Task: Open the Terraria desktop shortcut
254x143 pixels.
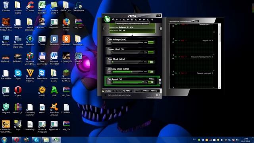Action: tap(6, 92)
